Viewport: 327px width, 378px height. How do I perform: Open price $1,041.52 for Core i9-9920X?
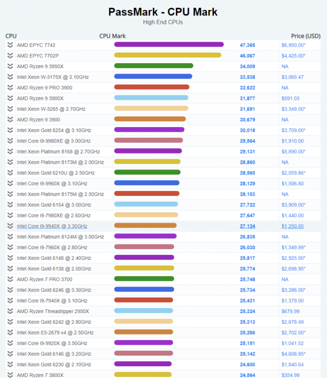tap(293, 343)
